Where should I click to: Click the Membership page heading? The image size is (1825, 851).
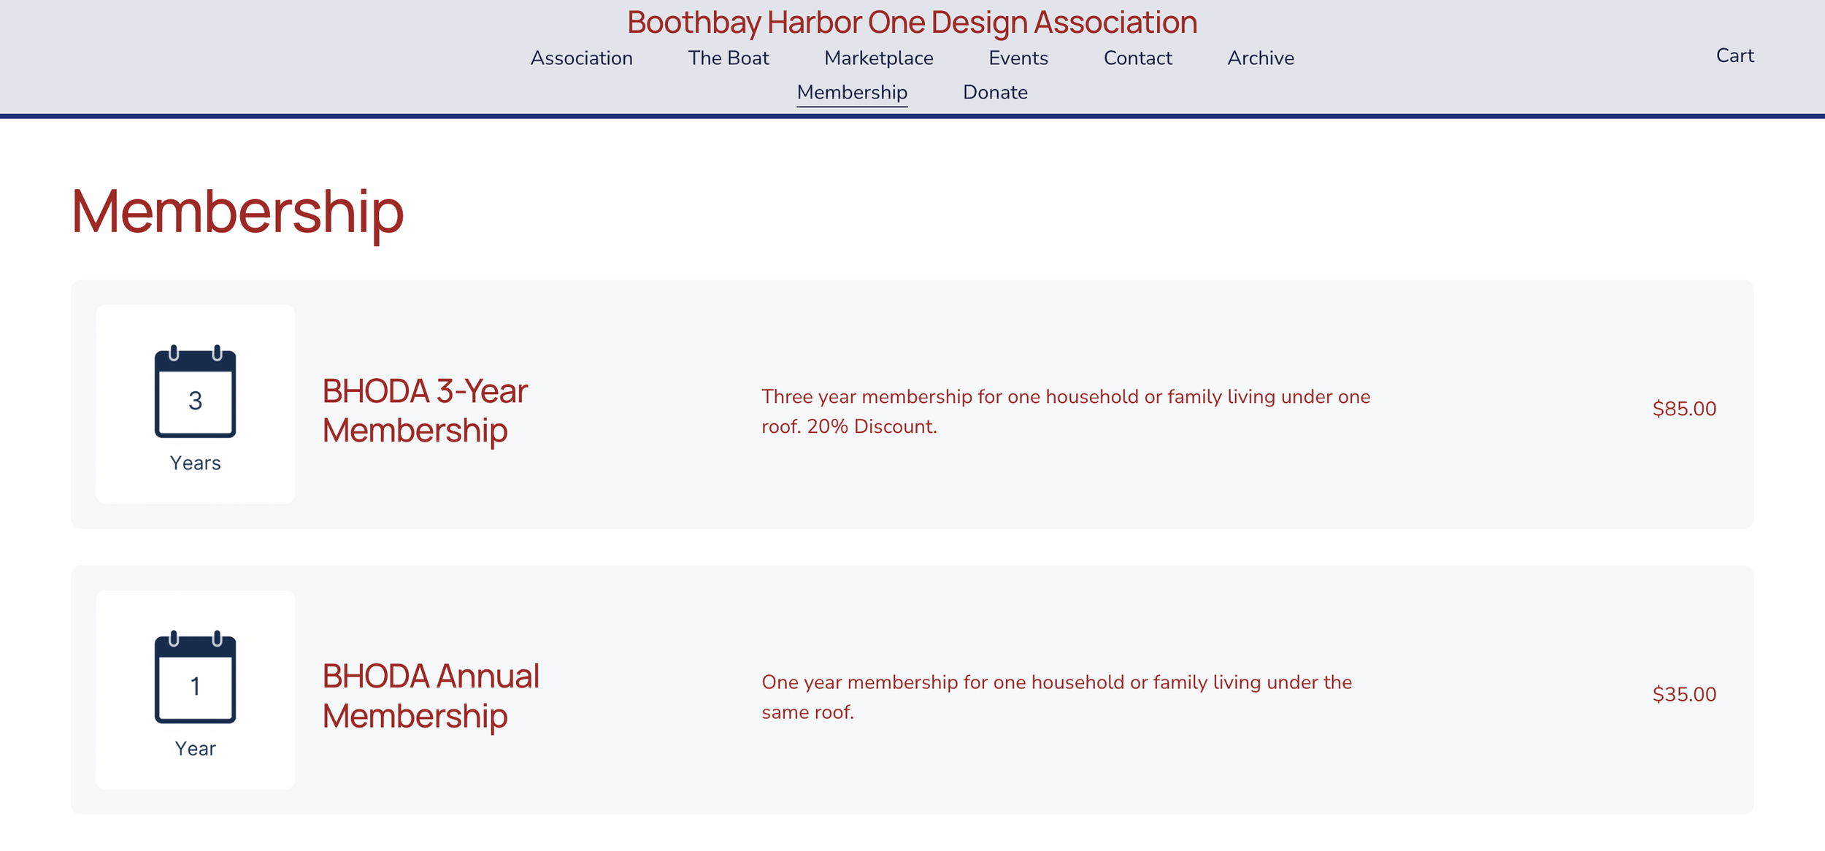237,212
